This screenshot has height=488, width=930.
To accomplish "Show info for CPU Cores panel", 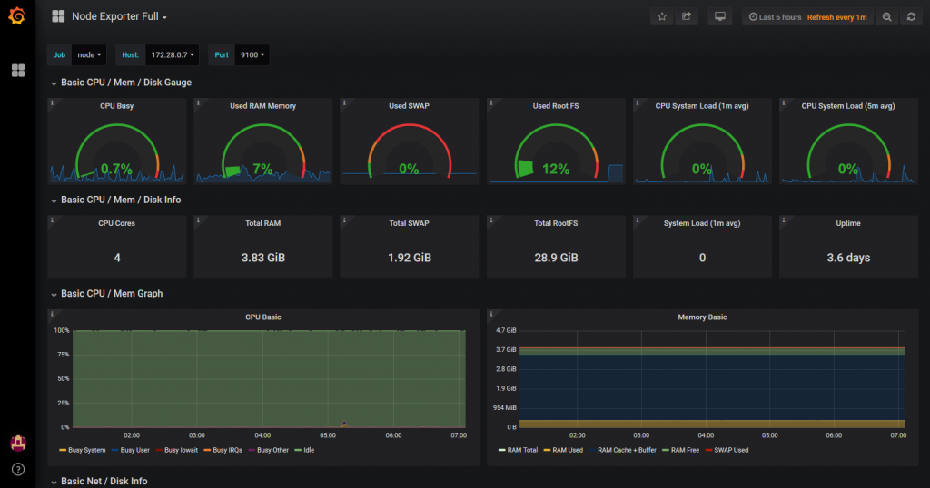I will tap(52, 220).
